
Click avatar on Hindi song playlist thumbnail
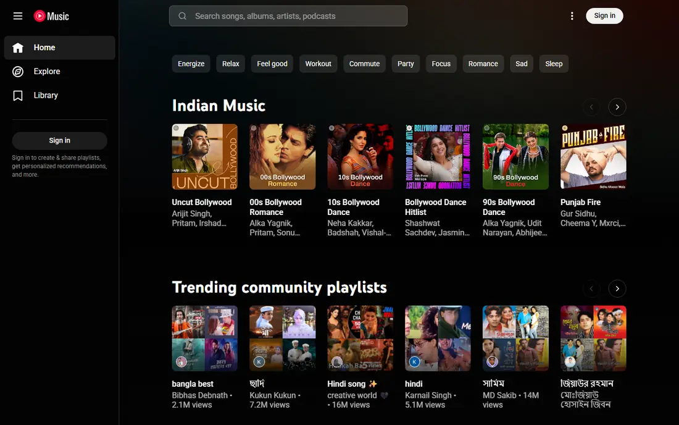point(337,361)
